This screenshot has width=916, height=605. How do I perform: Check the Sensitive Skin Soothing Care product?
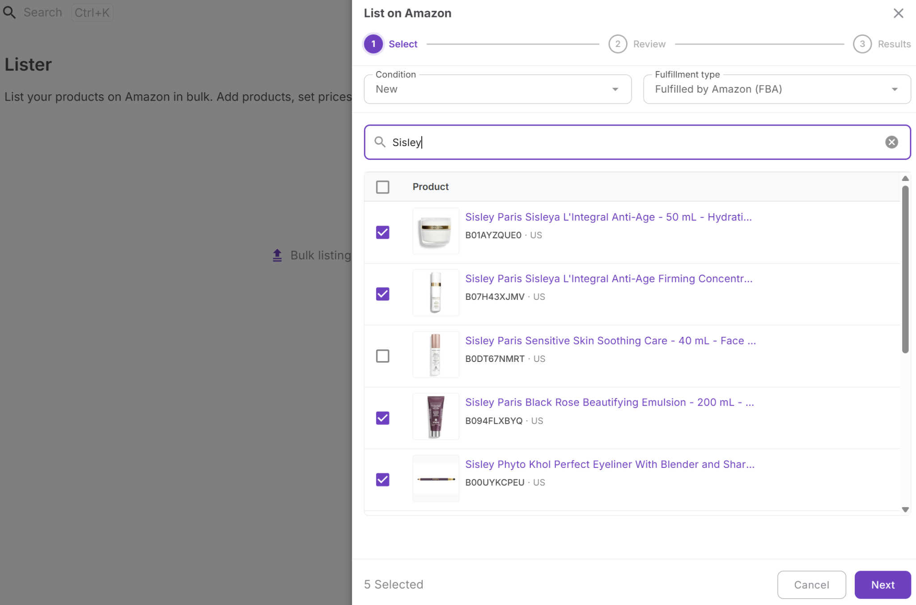point(382,356)
